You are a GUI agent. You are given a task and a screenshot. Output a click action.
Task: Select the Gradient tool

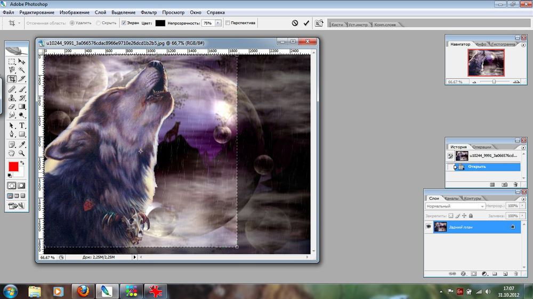tap(22, 106)
